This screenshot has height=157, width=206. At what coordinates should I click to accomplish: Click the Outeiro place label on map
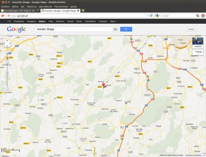tap(118, 101)
